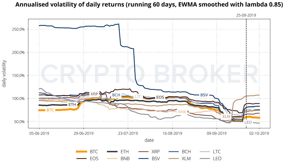Click the "date" x-axis title

(x=149, y=140)
